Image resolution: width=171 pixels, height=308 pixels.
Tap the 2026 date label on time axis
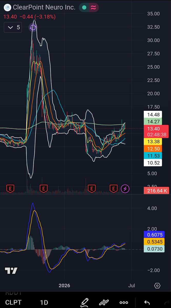64,285
